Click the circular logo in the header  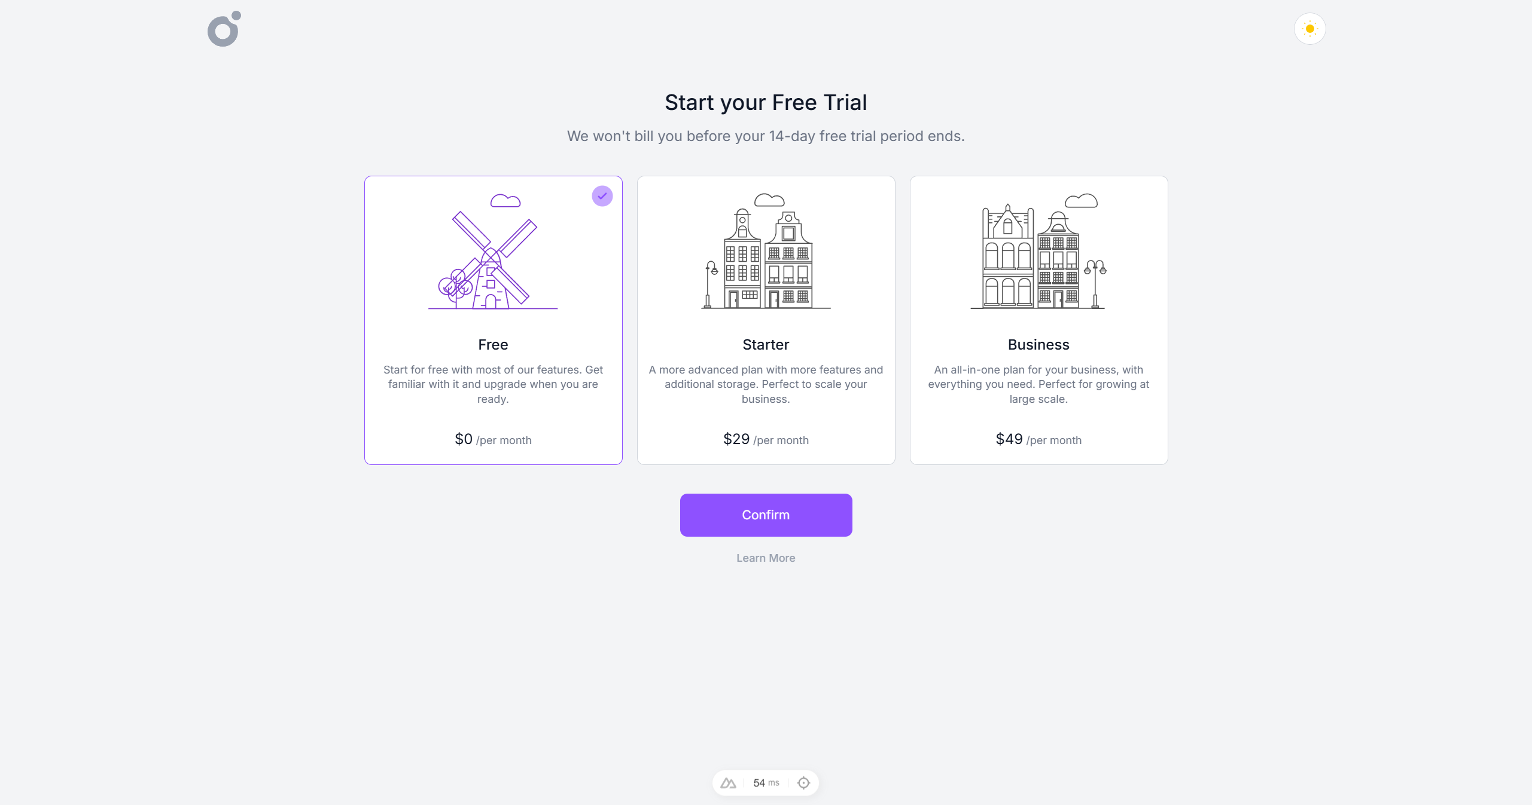point(224,29)
